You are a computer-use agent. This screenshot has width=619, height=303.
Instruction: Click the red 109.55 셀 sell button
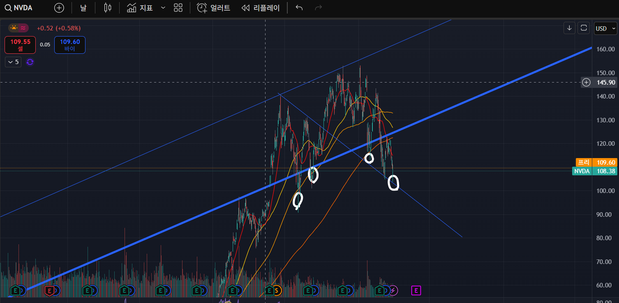pyautogui.click(x=20, y=45)
